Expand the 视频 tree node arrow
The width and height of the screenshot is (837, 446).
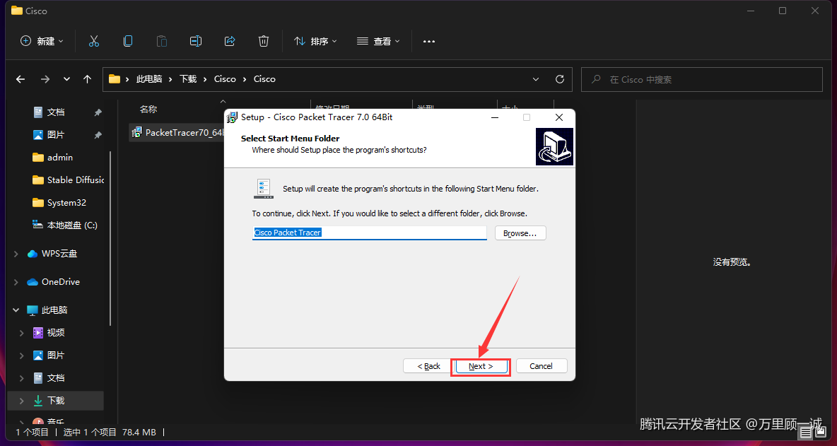pyautogui.click(x=21, y=332)
